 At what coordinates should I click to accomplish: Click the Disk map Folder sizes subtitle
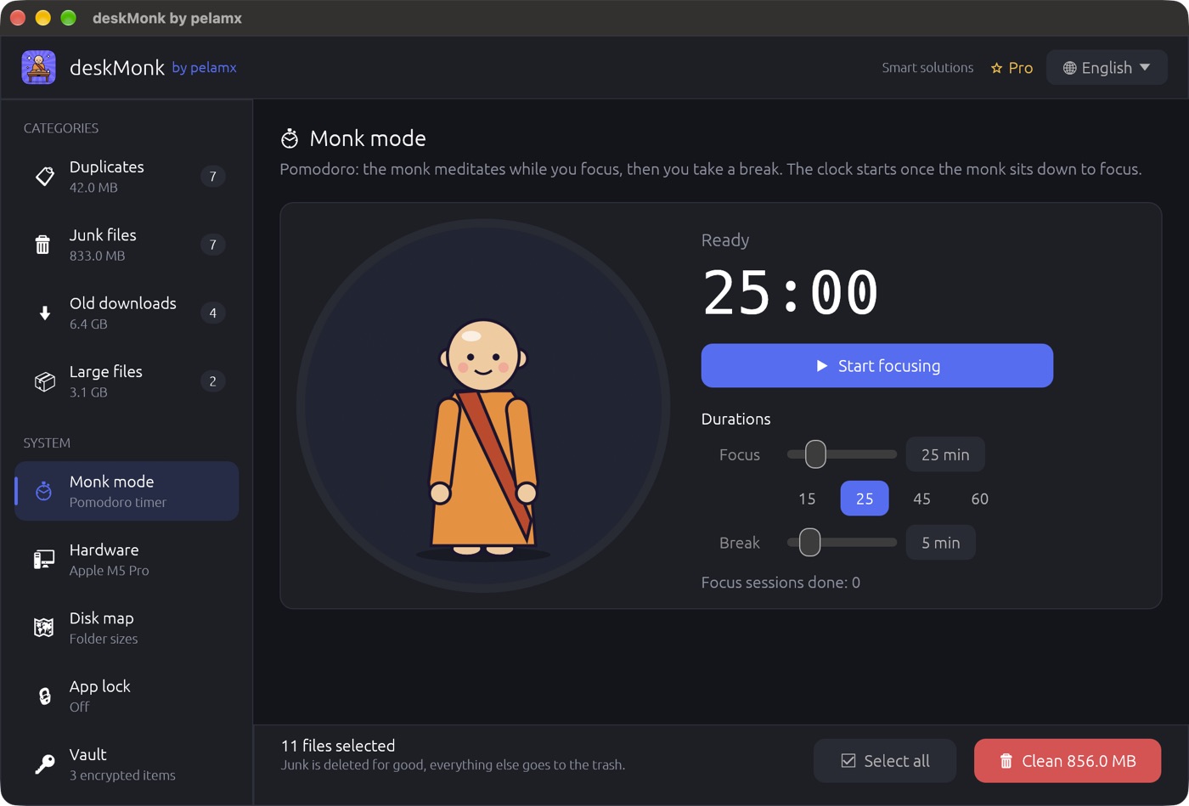(104, 639)
